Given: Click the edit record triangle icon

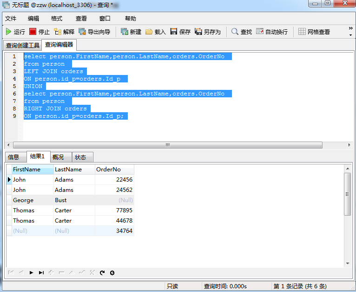Looking at the screenshot, I should (72, 272).
